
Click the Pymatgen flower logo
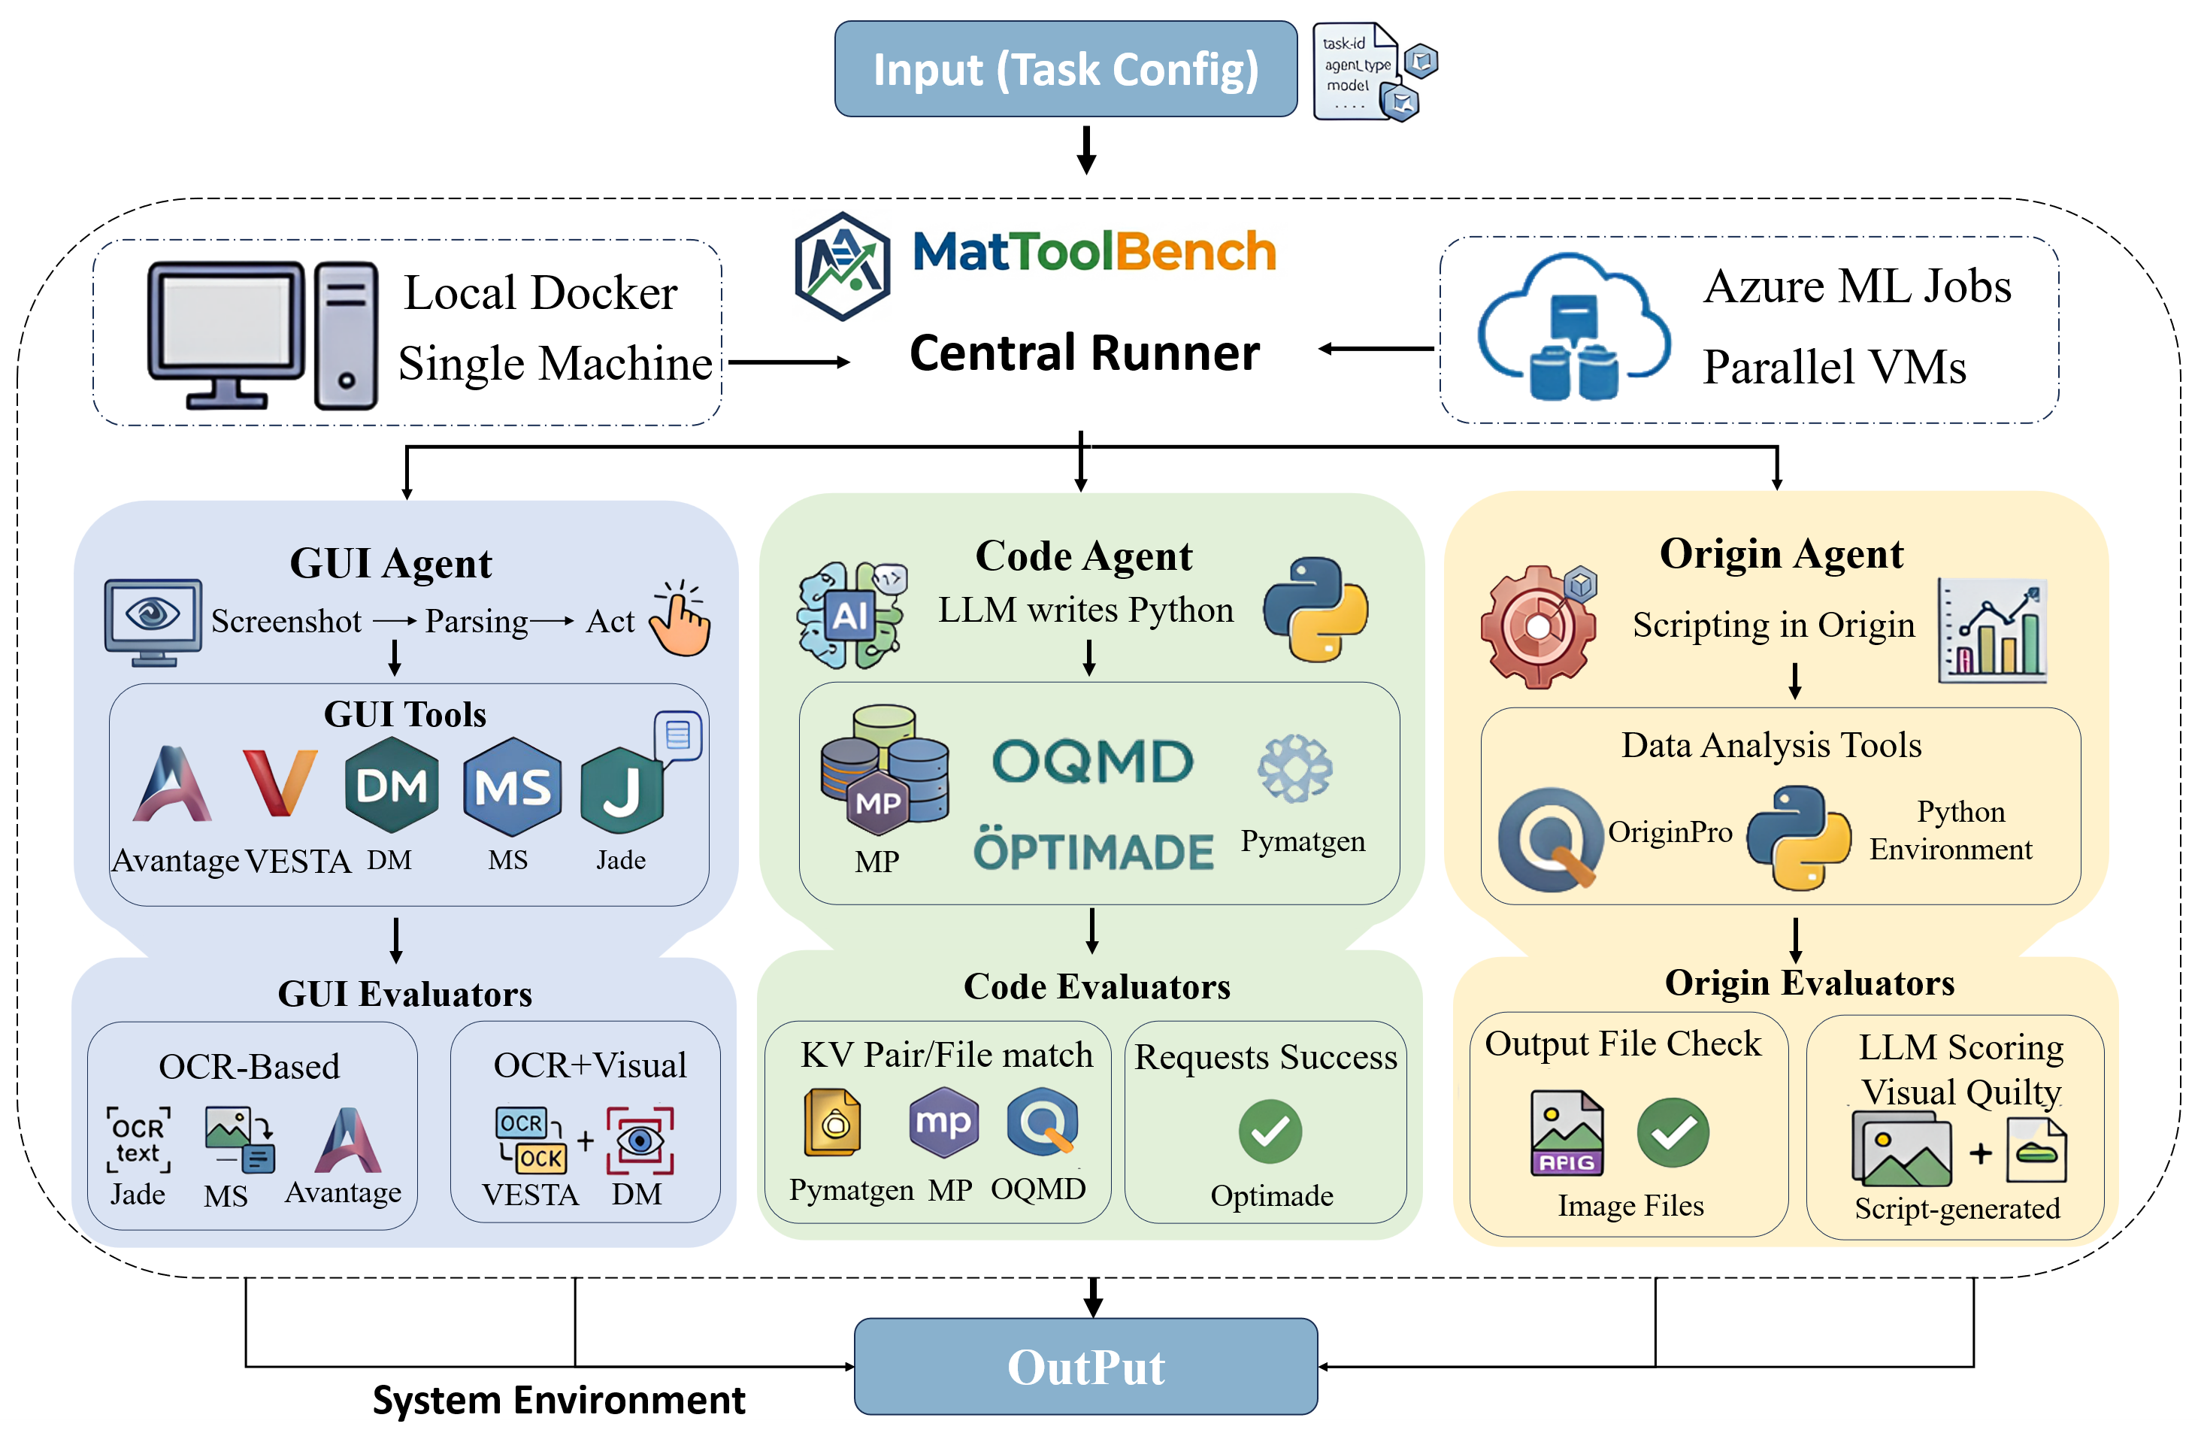(x=1295, y=768)
